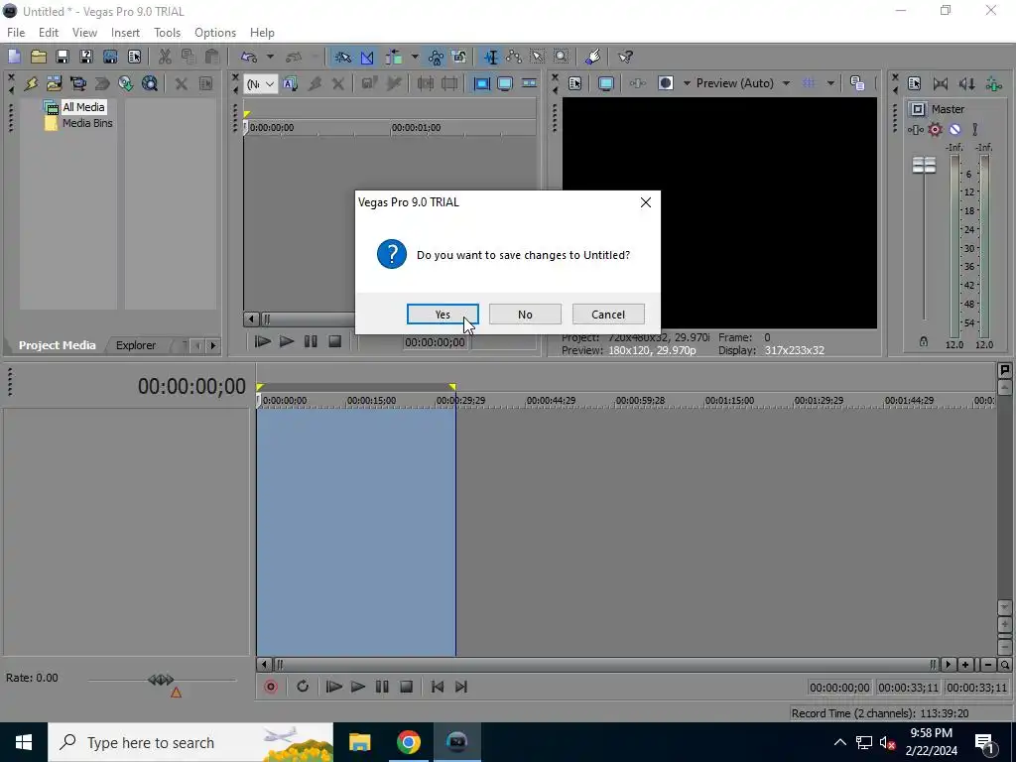Click the Cut scissors icon

click(x=165, y=57)
